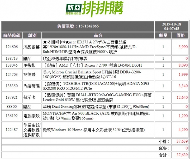Click the 內接硬碟 category cell
190x159 pixels.
(x=32, y=86)
